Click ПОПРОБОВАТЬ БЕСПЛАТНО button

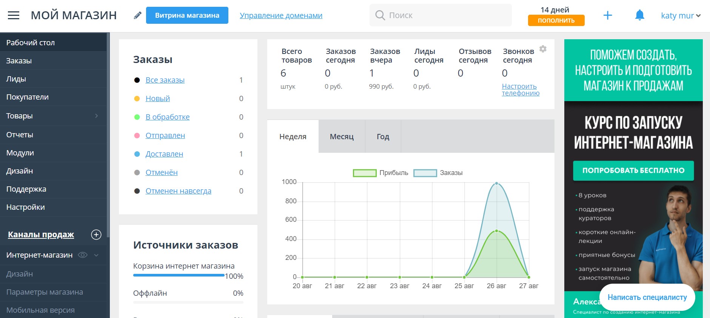click(633, 171)
